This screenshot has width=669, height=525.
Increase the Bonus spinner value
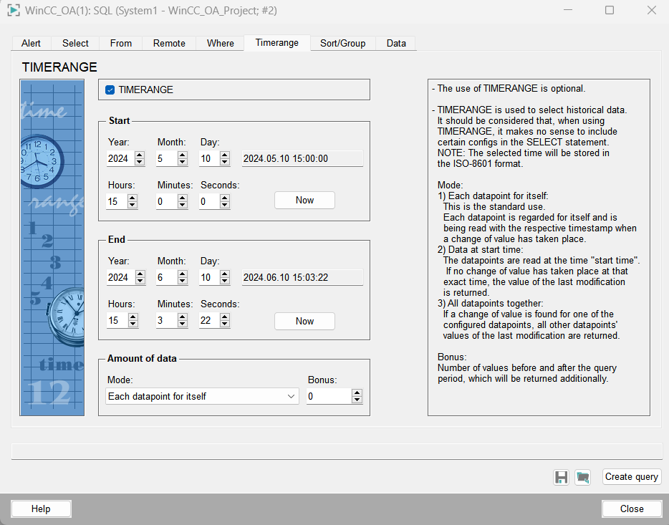pos(357,392)
